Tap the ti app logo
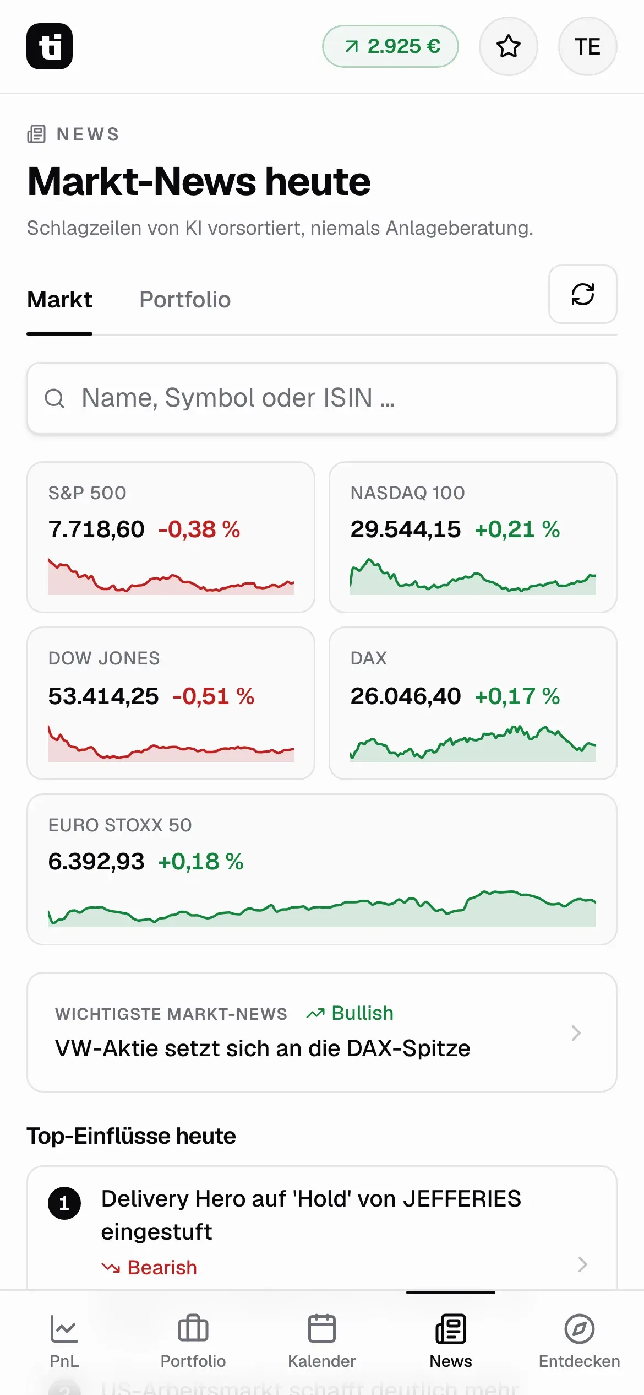644x1395 pixels. 50,46
